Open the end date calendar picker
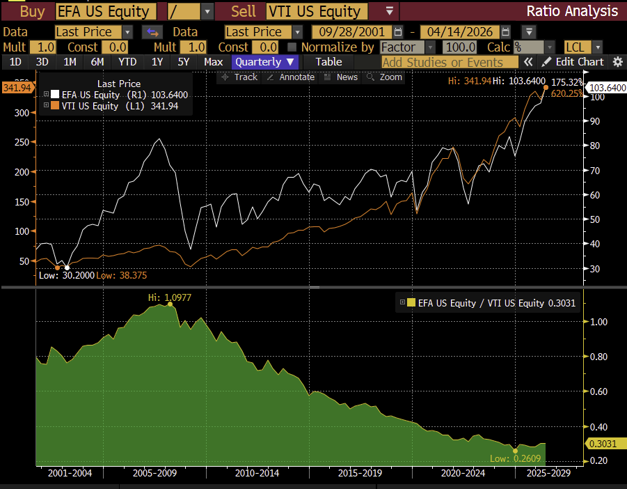Viewport: 627px width, 489px height. coord(505,32)
